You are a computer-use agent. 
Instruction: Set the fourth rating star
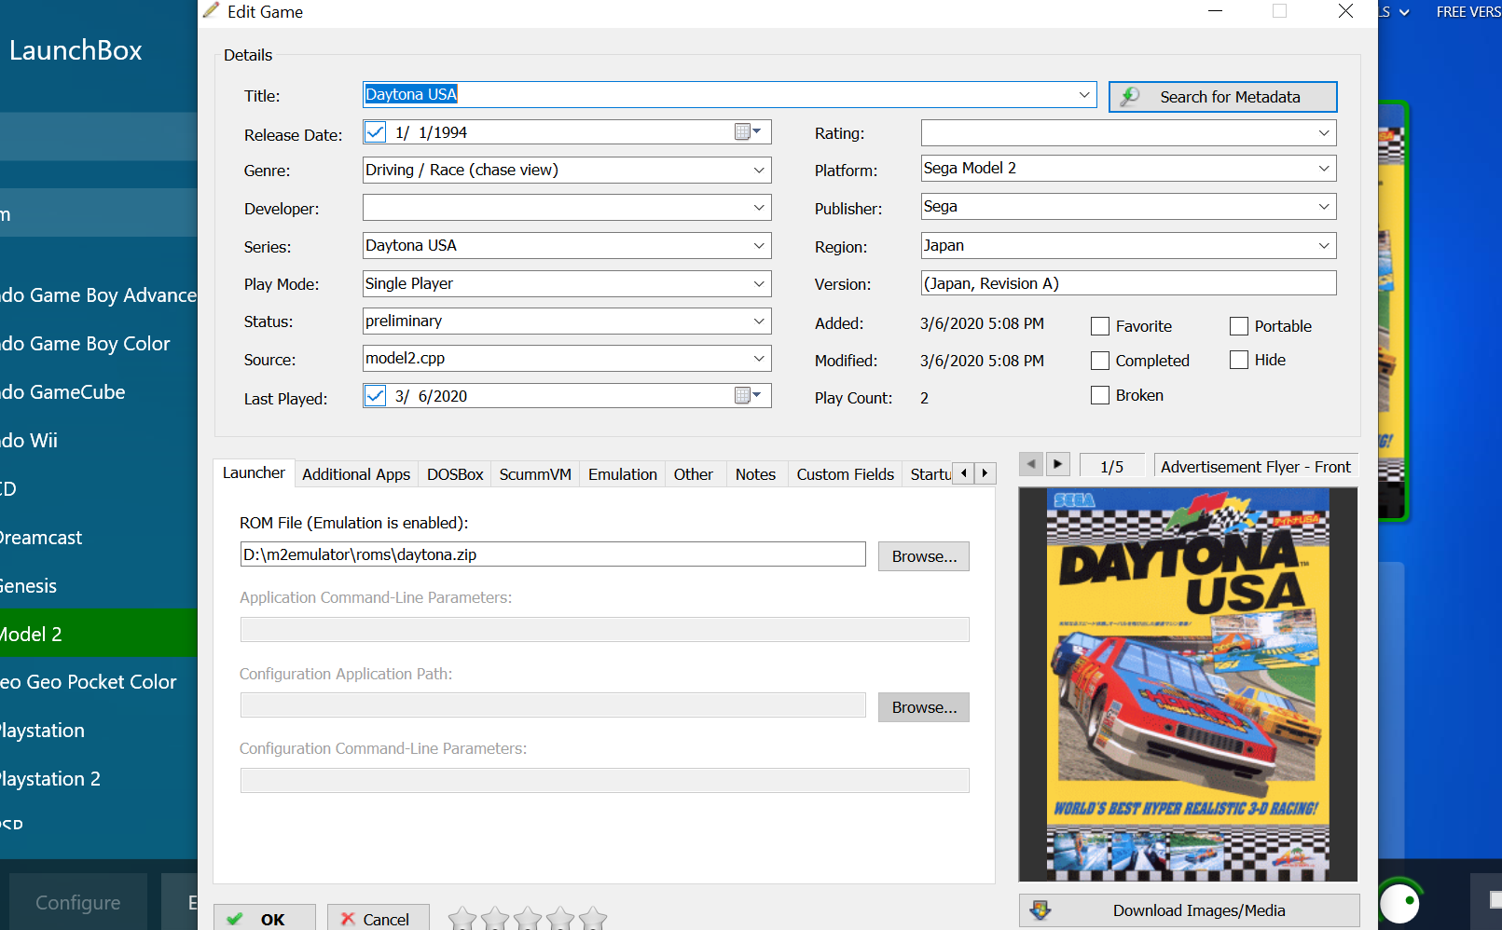[560, 919]
